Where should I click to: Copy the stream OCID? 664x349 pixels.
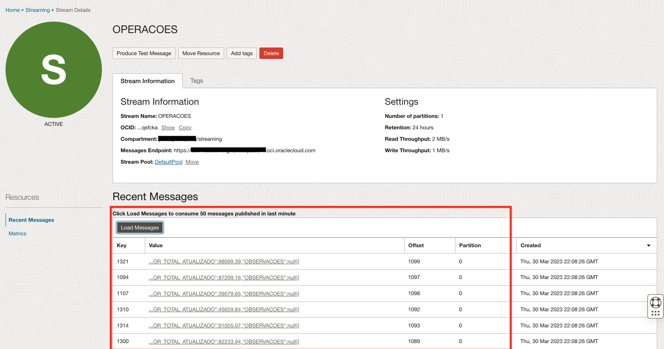coord(185,128)
